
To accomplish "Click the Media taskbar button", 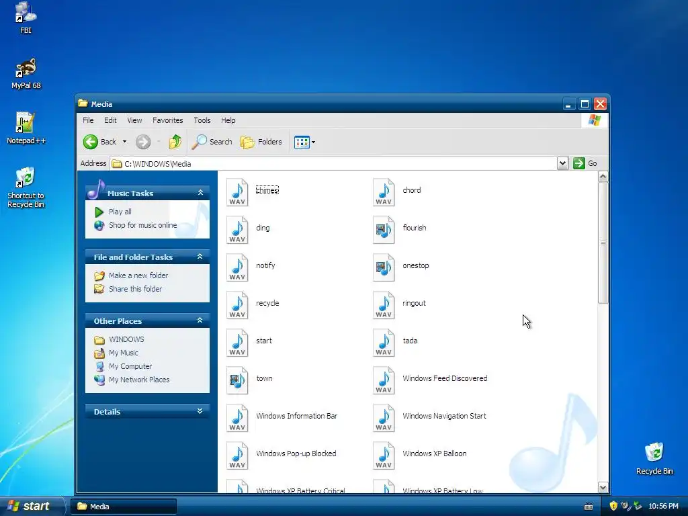I will [x=124, y=507].
